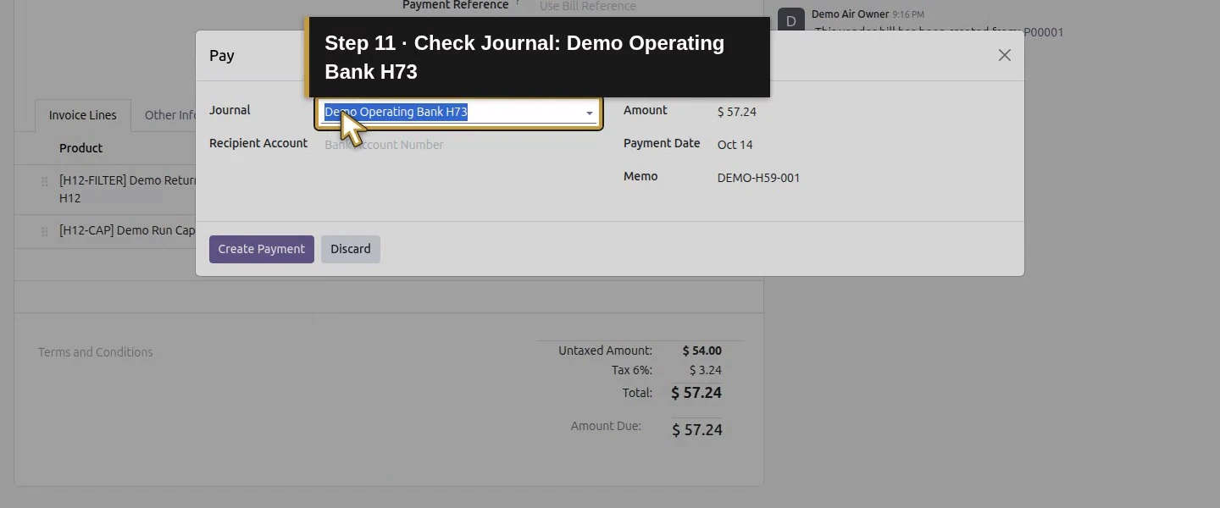Edit the Memo DEMO-H59-001
The image size is (1220, 508).
[x=758, y=178]
